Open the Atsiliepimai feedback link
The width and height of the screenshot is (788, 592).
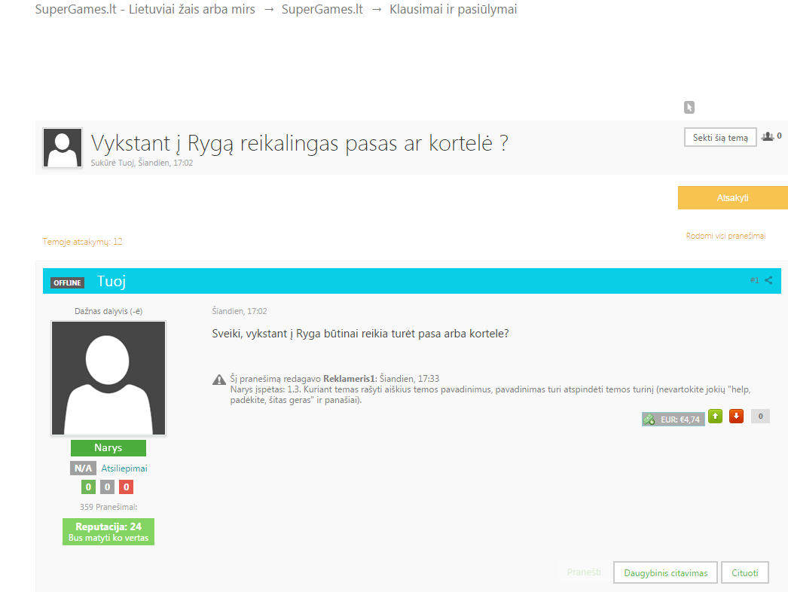(x=124, y=468)
